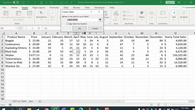Click the Insert Function fx icon
This screenshot has width=195, height=110.
(x=39, y=28)
